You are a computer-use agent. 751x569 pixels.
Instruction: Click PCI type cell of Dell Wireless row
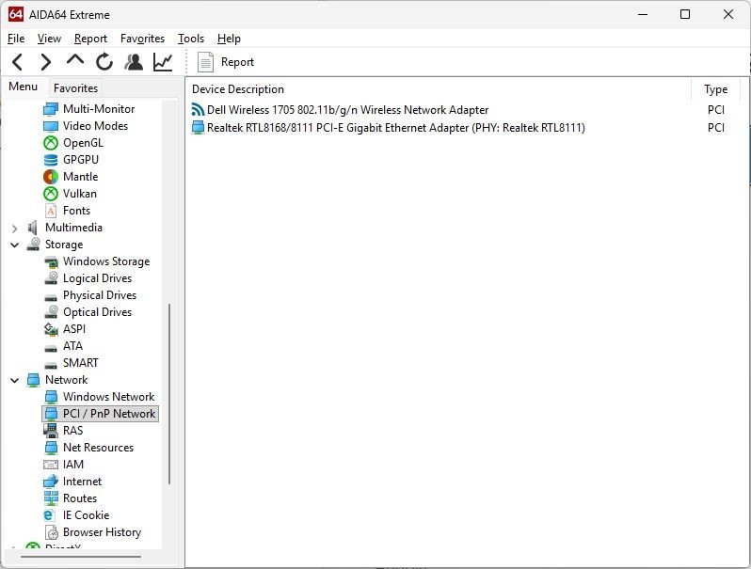(715, 110)
